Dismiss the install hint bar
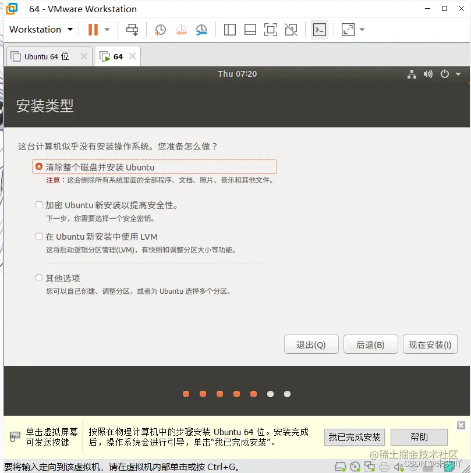The height and width of the screenshot is (473, 471). pos(461,425)
